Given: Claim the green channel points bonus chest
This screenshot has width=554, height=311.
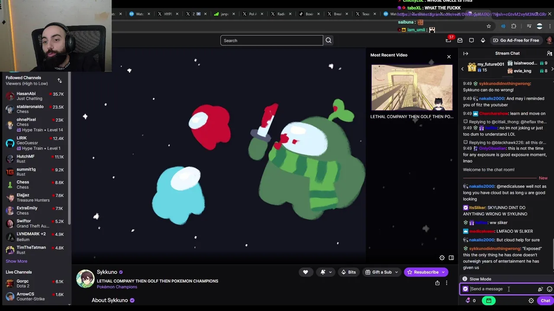Looking at the screenshot, I should pyautogui.click(x=489, y=301).
